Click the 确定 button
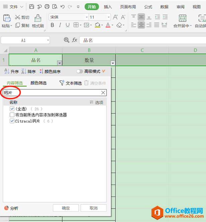This screenshot has width=206, height=222. point(66,208)
